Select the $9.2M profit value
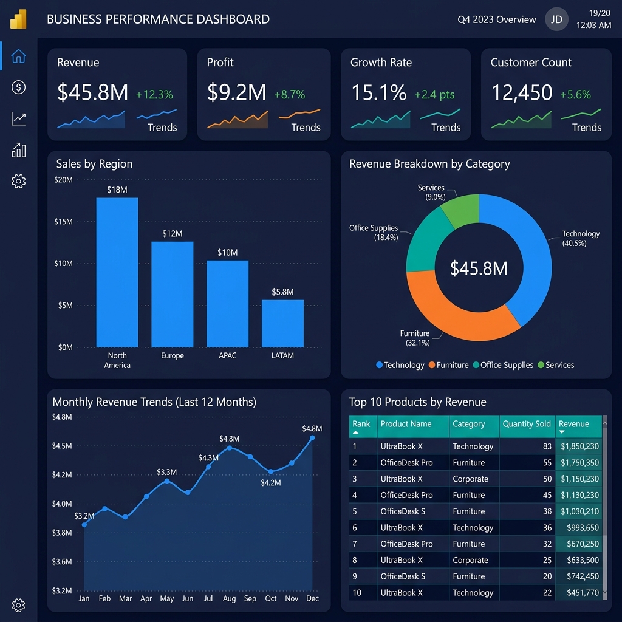The height and width of the screenshot is (622, 622). click(236, 92)
